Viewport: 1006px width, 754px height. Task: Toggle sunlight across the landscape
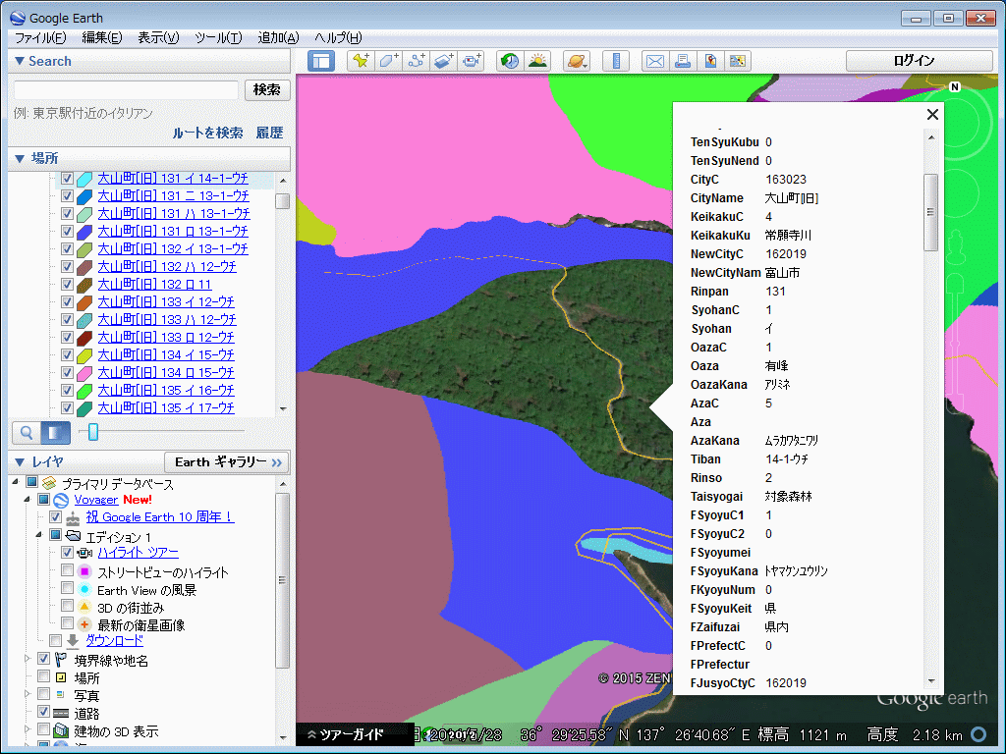tap(537, 61)
